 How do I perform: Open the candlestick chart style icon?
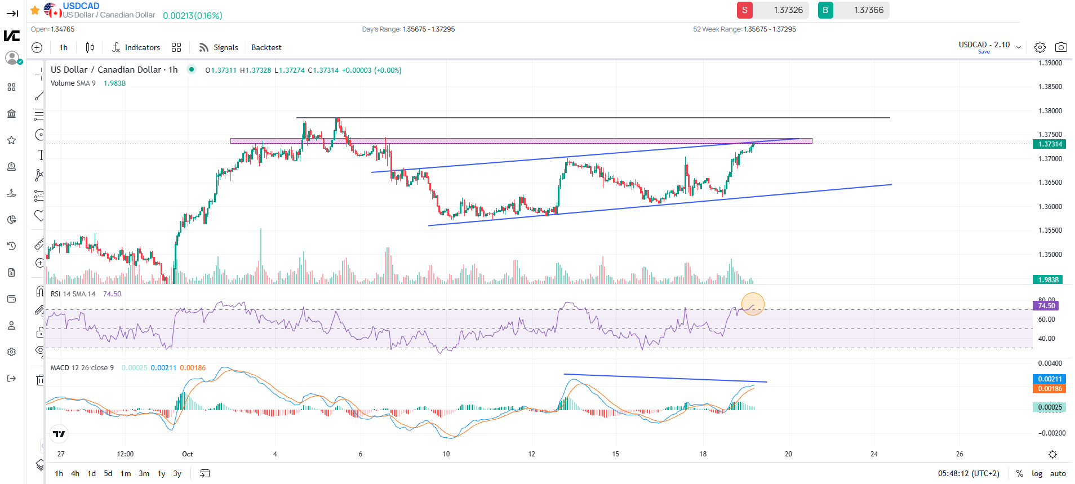pos(90,47)
